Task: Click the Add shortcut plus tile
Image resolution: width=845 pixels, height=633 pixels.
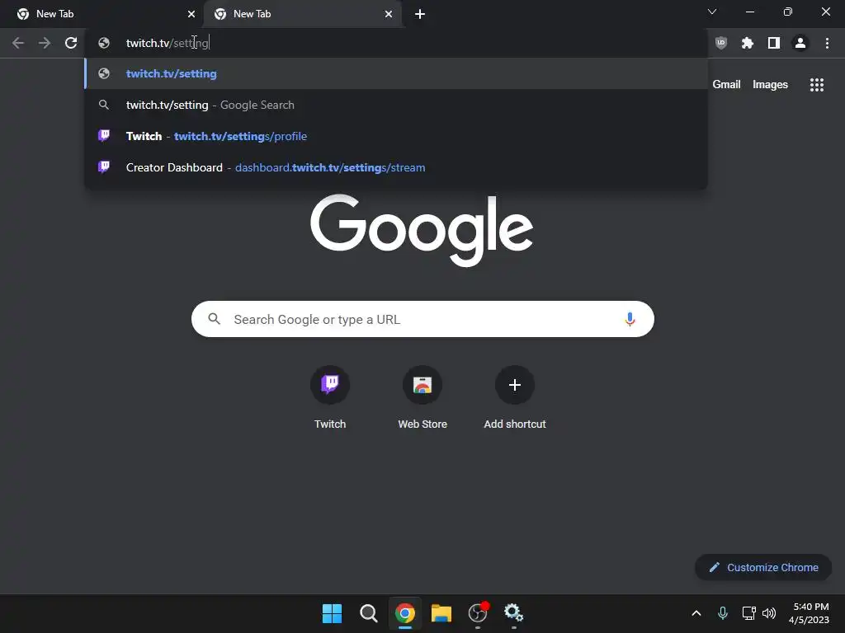Action: pos(515,397)
